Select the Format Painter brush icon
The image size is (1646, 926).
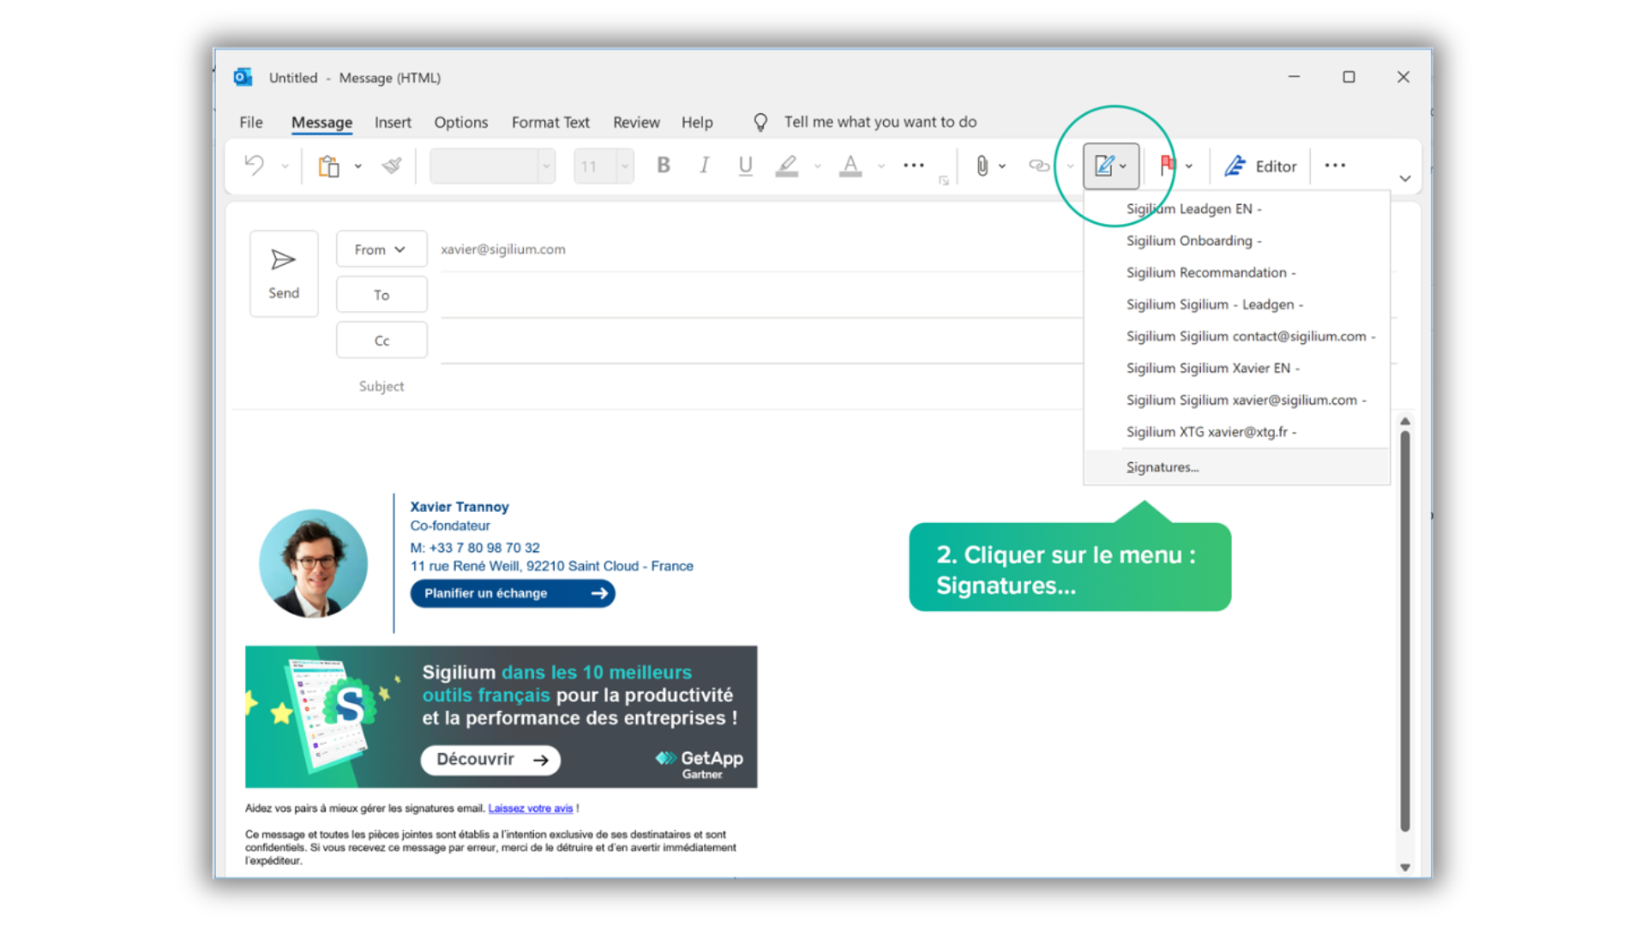392,165
